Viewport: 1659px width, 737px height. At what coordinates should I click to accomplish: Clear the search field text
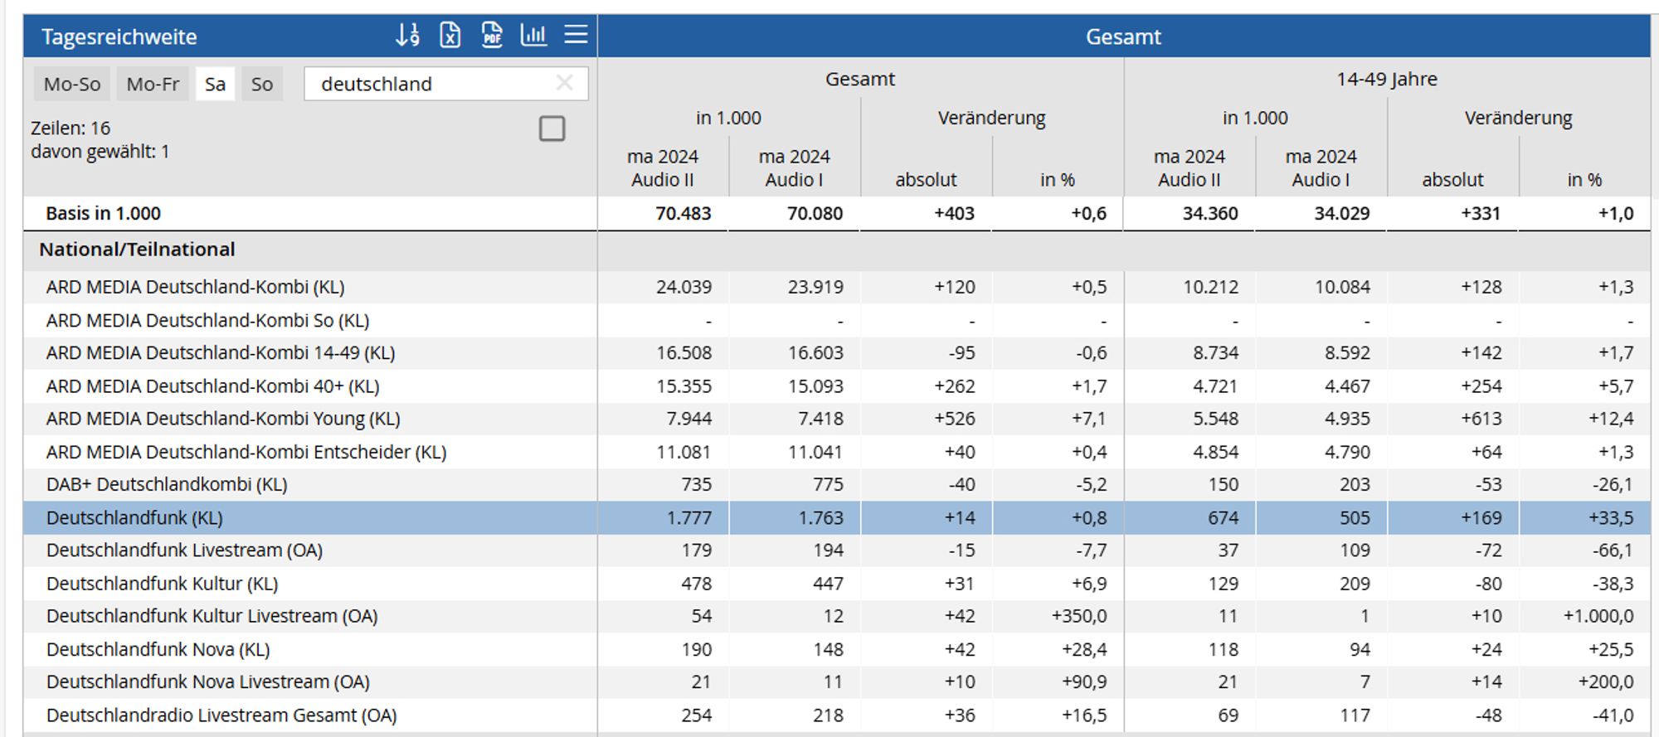pyautogui.click(x=565, y=83)
